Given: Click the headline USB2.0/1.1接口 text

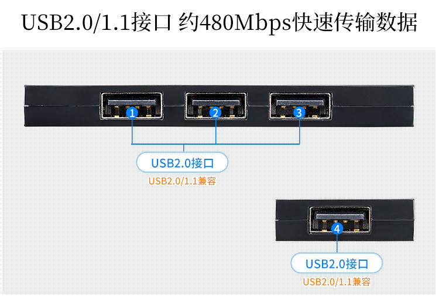Looking at the screenshot, I should click(96, 22).
